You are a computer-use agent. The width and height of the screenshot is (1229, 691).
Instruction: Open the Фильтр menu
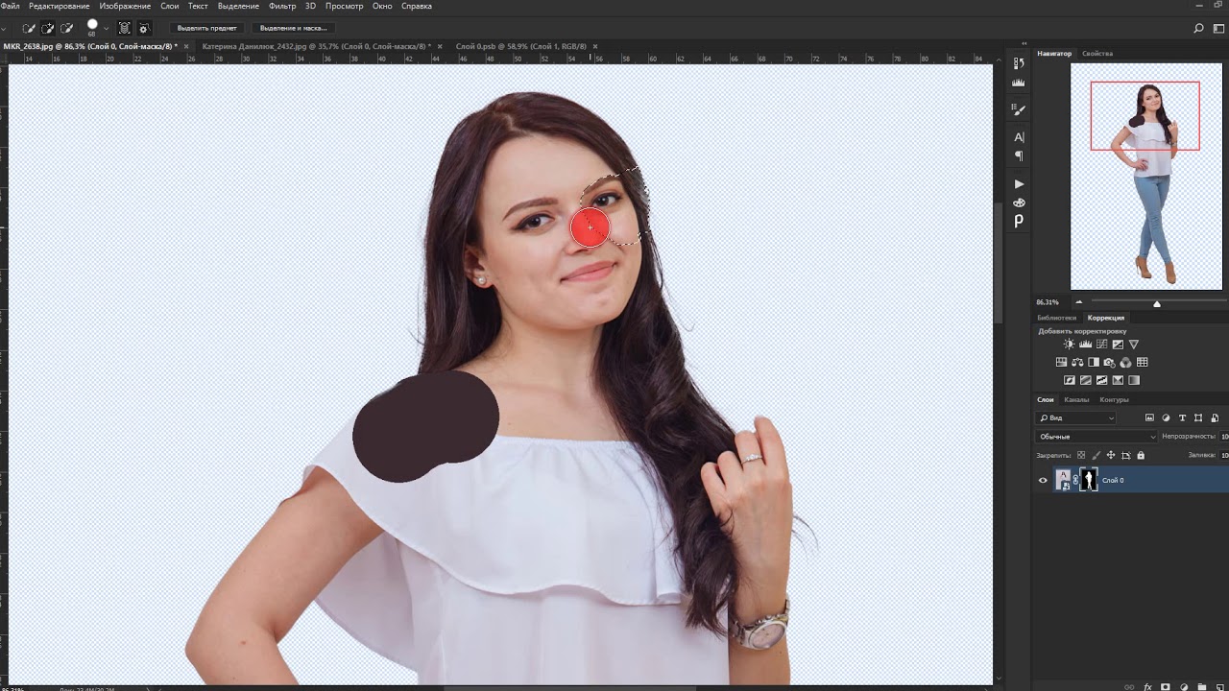tap(282, 6)
